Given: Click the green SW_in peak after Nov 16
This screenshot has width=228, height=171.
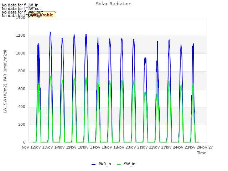Looking at the screenshot, I should pos(86,78).
